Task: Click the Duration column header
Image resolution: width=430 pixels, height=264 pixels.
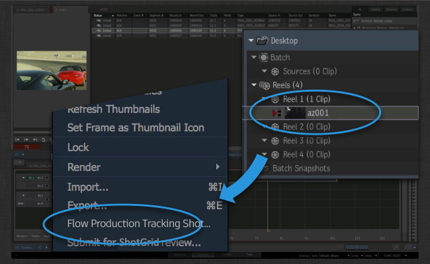Action: 318,15
